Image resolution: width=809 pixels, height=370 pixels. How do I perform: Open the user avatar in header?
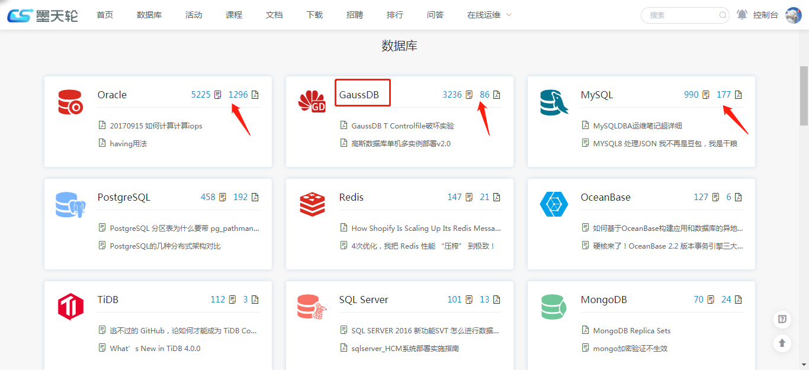[x=794, y=15]
